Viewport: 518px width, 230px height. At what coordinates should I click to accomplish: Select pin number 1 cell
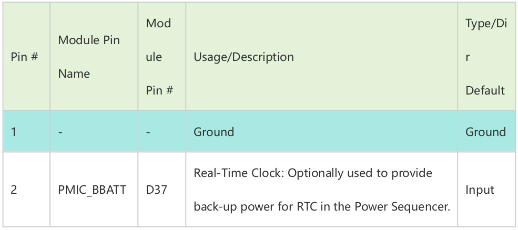tap(14, 132)
